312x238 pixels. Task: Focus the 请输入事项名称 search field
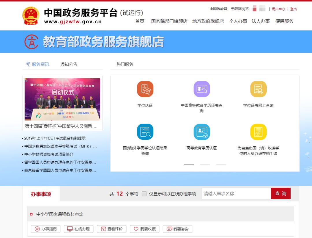point(236,194)
